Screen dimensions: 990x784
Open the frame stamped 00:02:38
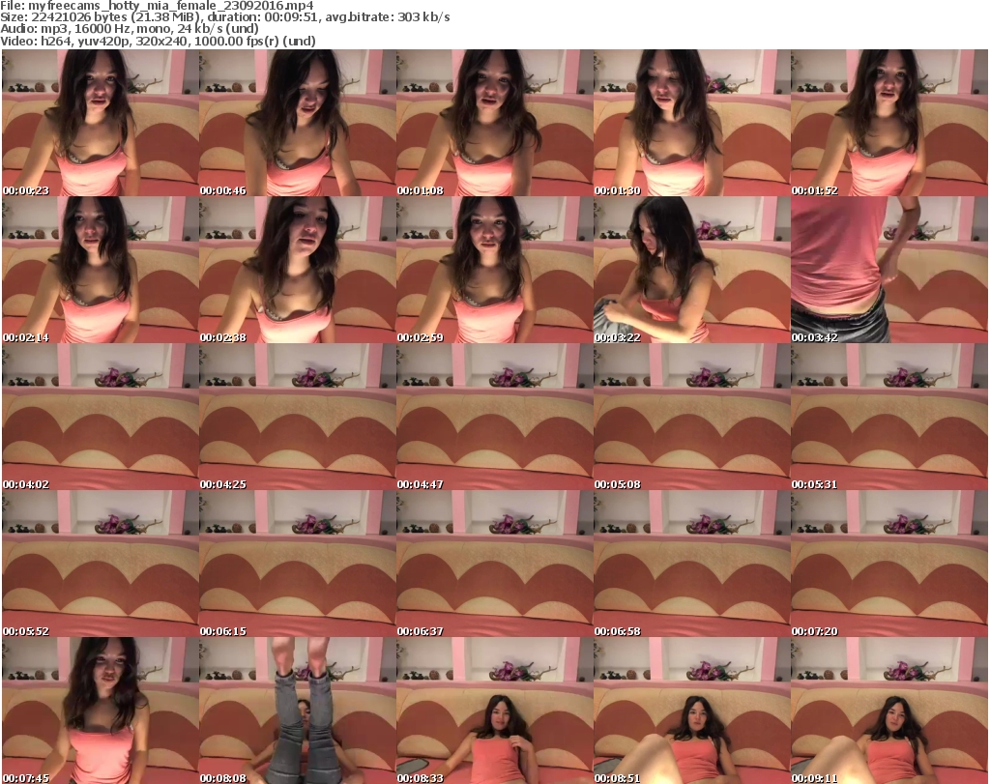tap(298, 270)
